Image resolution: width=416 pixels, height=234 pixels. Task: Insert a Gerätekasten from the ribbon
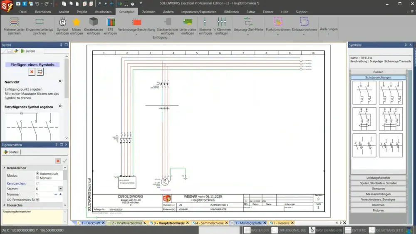[93, 22]
